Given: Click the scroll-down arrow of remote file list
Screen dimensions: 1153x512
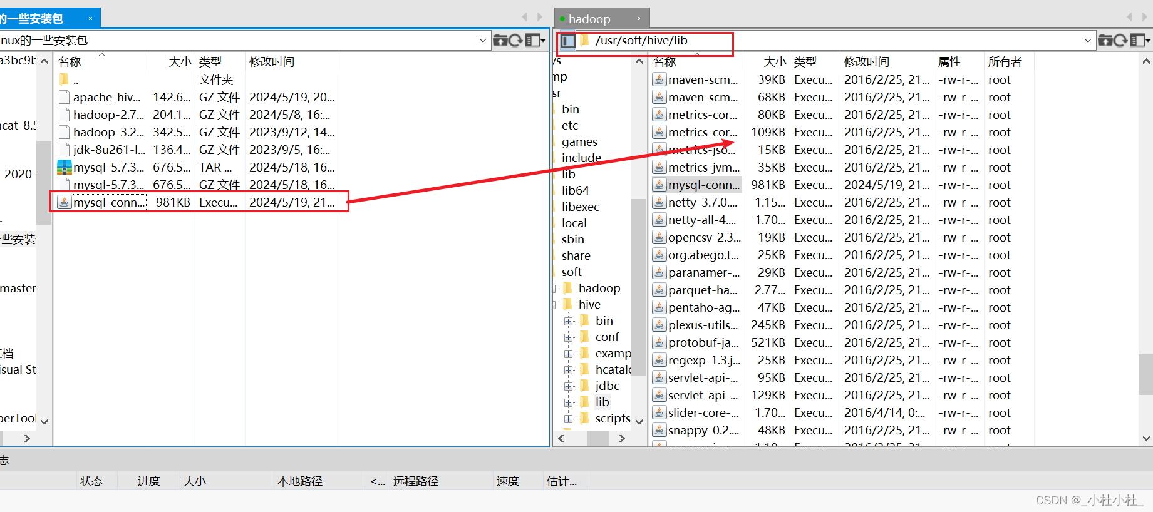Looking at the screenshot, I should pos(1145,438).
